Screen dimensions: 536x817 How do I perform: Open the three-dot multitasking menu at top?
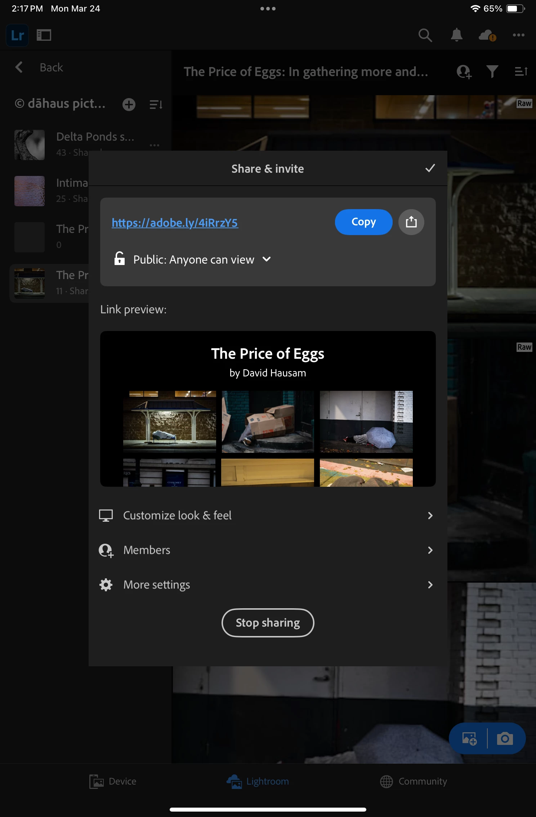point(268,9)
